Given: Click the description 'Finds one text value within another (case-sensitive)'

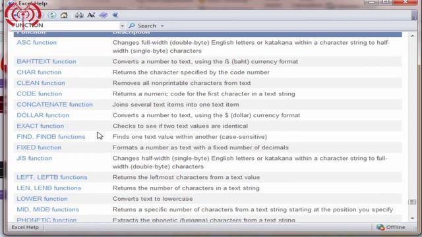Looking at the screenshot, I should (x=190, y=136).
